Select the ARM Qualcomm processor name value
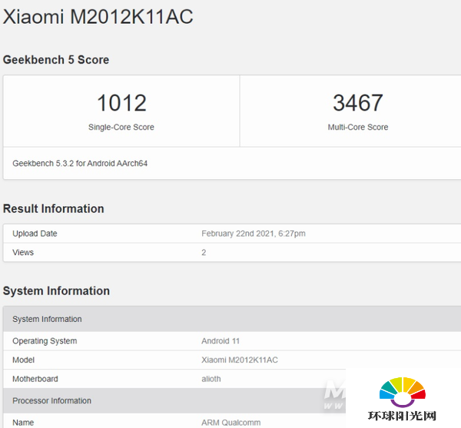 (231, 423)
